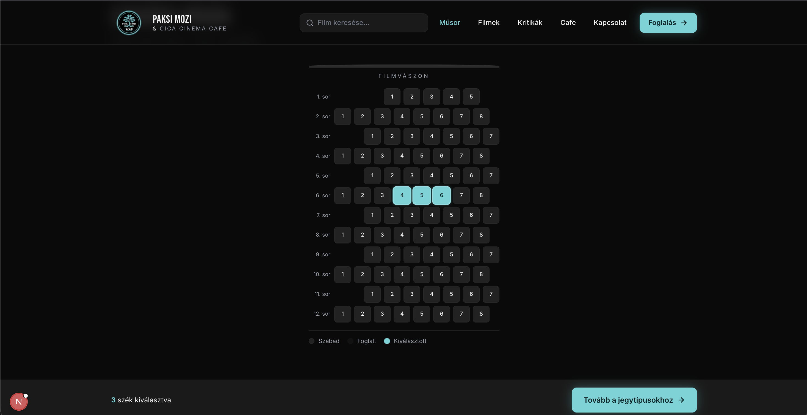Click the Szabad legend dot
The image size is (807, 415).
tap(311, 341)
